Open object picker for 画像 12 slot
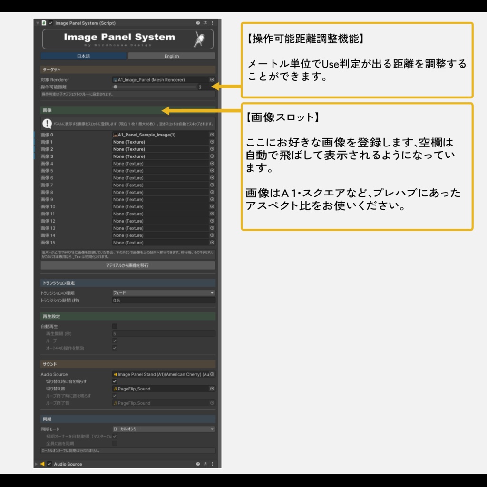Viewport: 487px width, 487px height. (x=212, y=221)
